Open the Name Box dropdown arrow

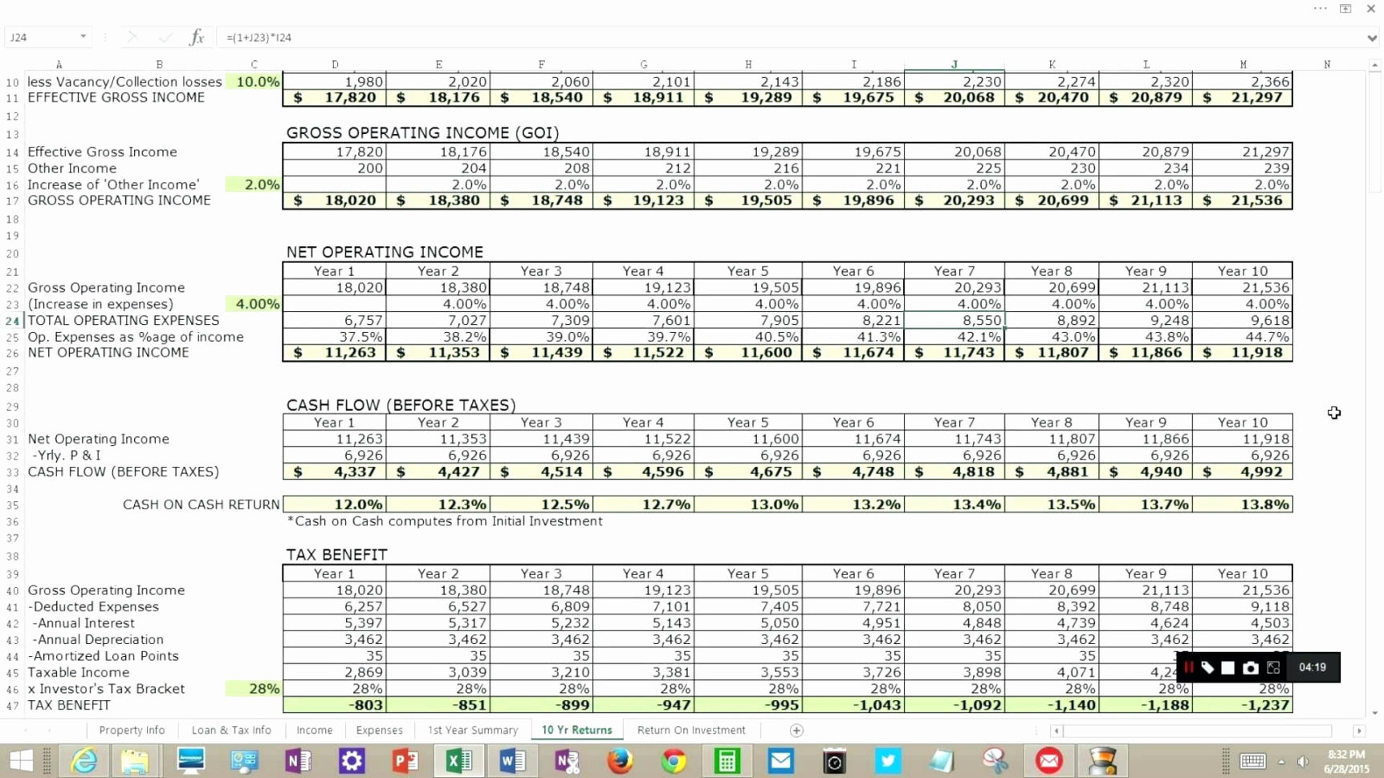(81, 37)
